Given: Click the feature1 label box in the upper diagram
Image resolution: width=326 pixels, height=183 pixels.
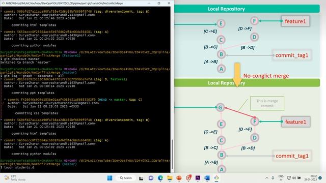Looking at the screenshot, I should tap(295, 21).
